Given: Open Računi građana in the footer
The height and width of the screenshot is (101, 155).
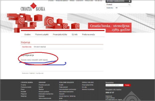Looking at the screenshot, I should click(x=44, y=91).
